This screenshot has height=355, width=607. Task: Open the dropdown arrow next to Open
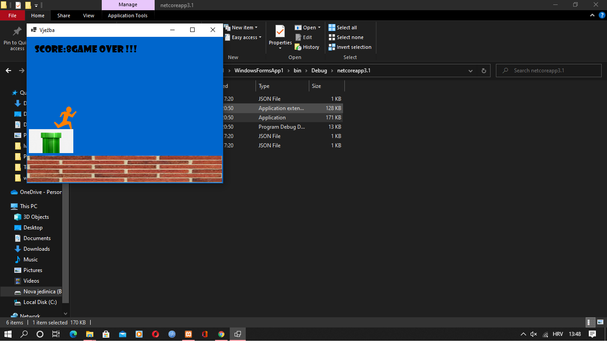point(319,28)
